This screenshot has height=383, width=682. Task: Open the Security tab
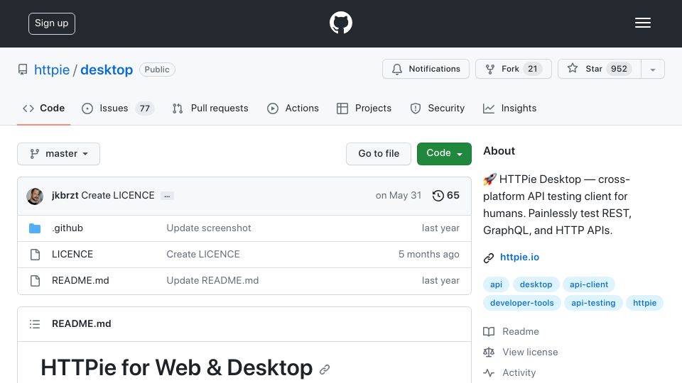point(437,108)
